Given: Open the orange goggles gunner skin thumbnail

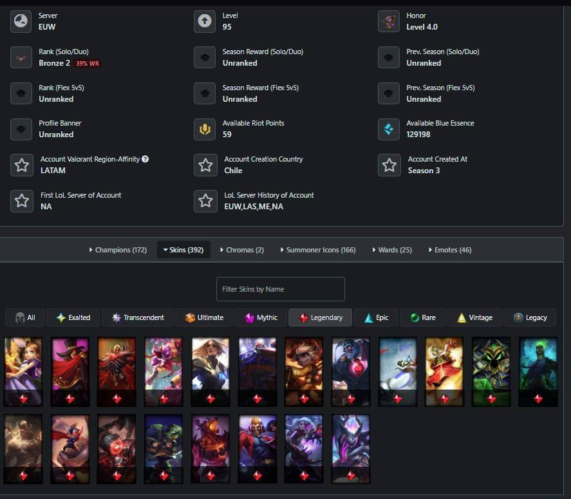Looking at the screenshot, I should (x=304, y=372).
